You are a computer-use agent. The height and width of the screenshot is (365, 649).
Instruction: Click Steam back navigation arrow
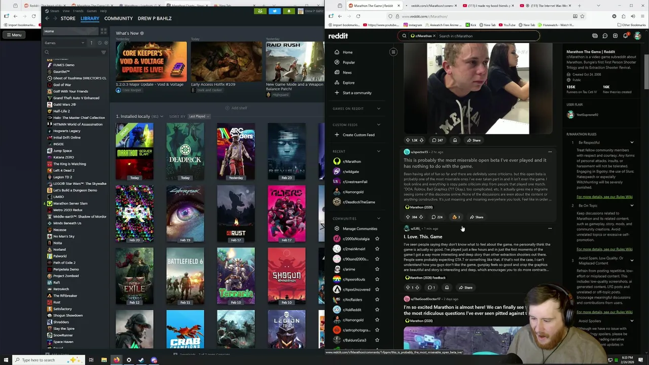coord(47,18)
